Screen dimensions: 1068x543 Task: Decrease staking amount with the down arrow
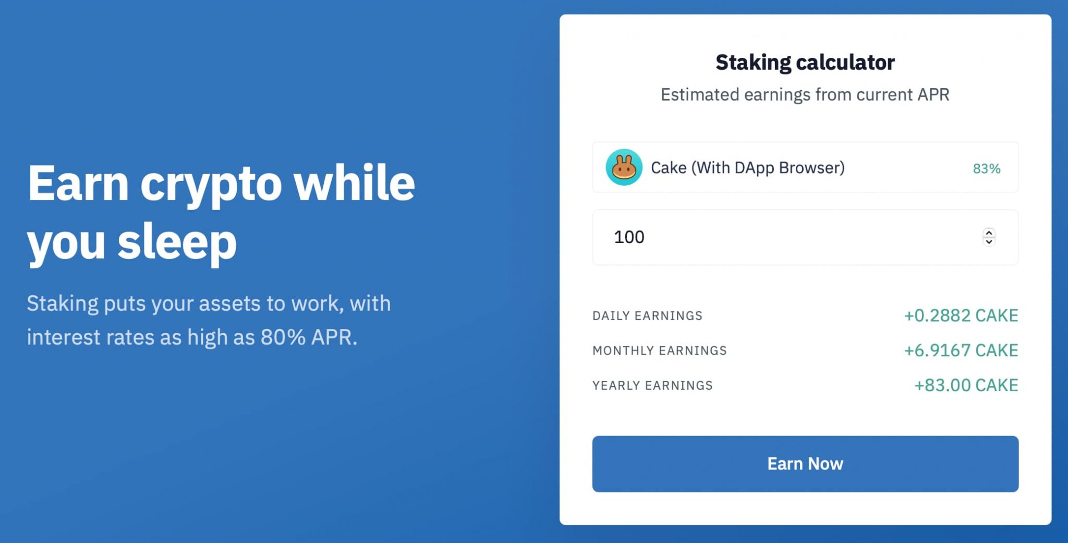(989, 242)
